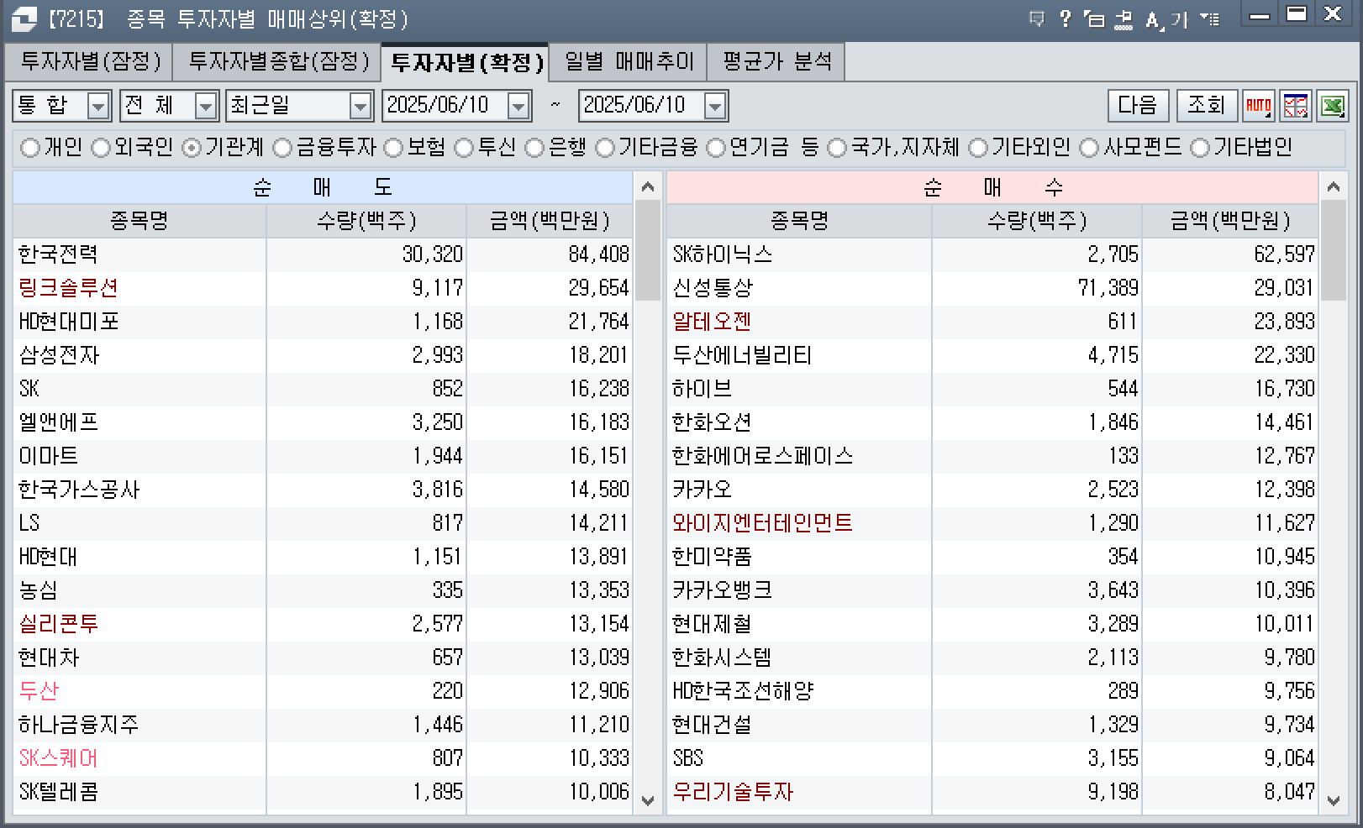Image resolution: width=1363 pixels, height=828 pixels.
Task: Export data with the Excel icon
Action: pyautogui.click(x=1332, y=106)
